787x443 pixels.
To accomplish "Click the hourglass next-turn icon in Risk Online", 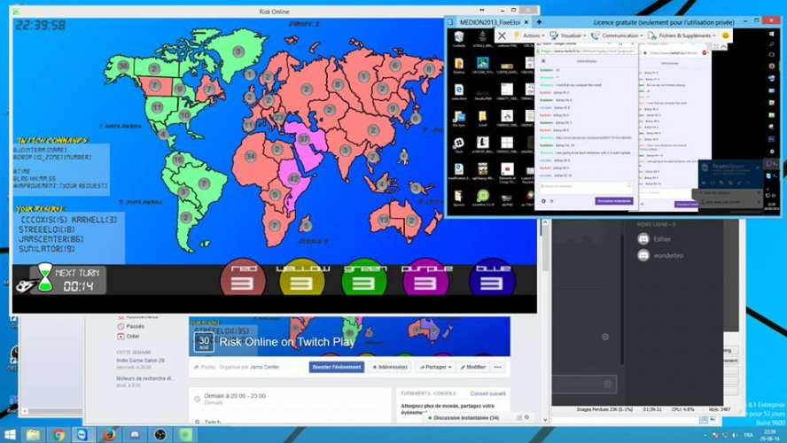I will [x=45, y=277].
